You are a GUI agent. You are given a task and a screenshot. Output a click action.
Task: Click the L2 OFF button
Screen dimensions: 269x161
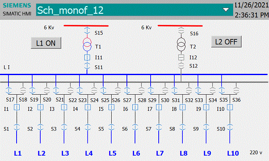pos(226,42)
